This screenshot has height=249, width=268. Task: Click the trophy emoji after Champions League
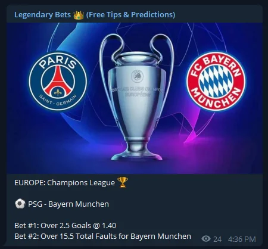123,182
